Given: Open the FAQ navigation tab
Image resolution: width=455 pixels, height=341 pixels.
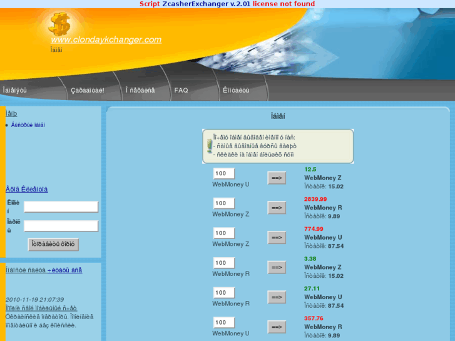Looking at the screenshot, I should pyautogui.click(x=181, y=90).
